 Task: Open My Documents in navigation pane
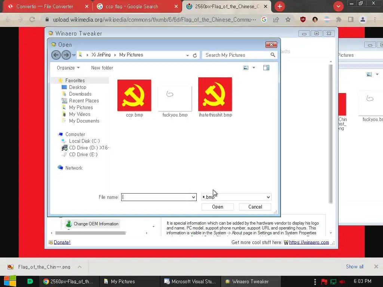(x=84, y=121)
